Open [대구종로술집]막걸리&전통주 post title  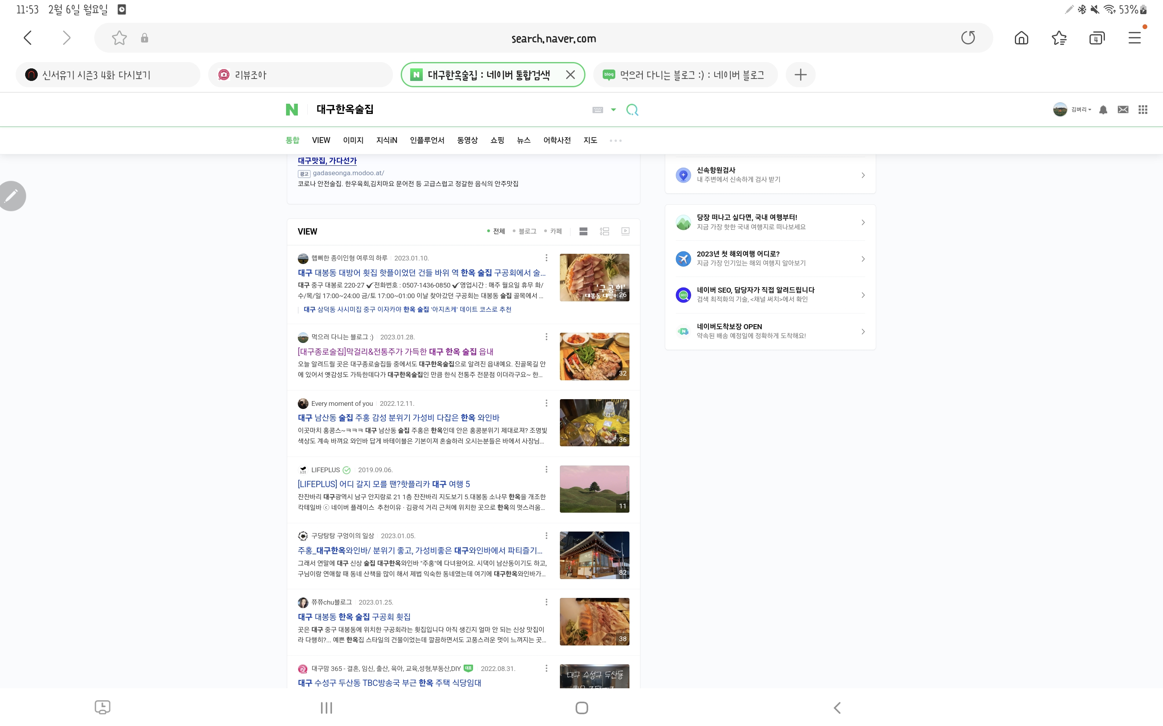[396, 352]
